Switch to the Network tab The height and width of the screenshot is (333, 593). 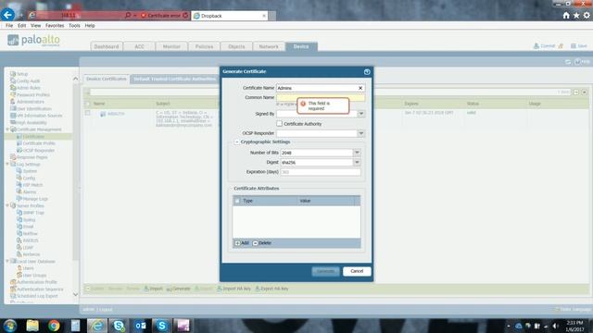[x=269, y=46]
